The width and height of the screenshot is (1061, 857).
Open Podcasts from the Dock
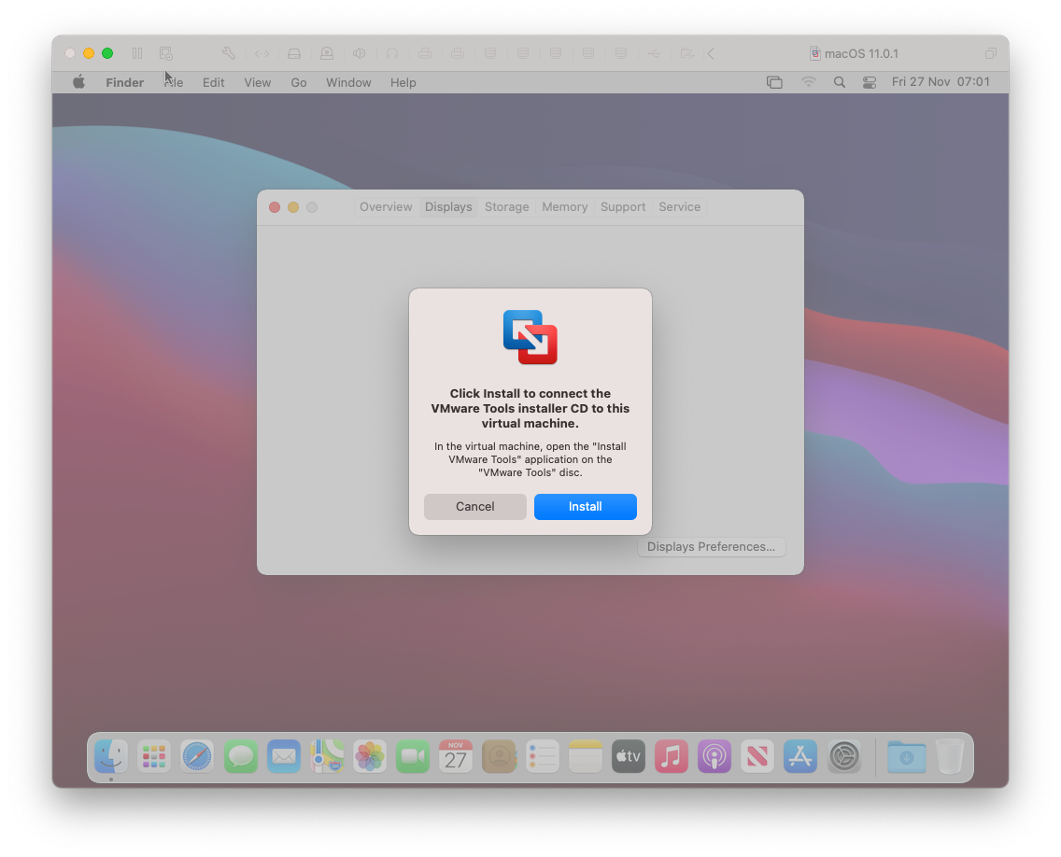[x=714, y=756]
